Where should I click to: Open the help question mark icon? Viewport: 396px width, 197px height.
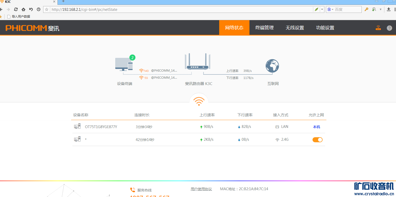coord(389,28)
